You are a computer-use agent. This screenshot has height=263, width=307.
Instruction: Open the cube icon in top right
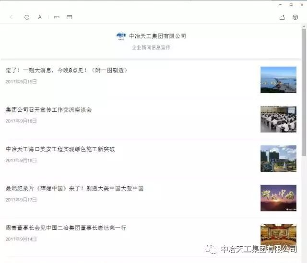(x=295, y=17)
